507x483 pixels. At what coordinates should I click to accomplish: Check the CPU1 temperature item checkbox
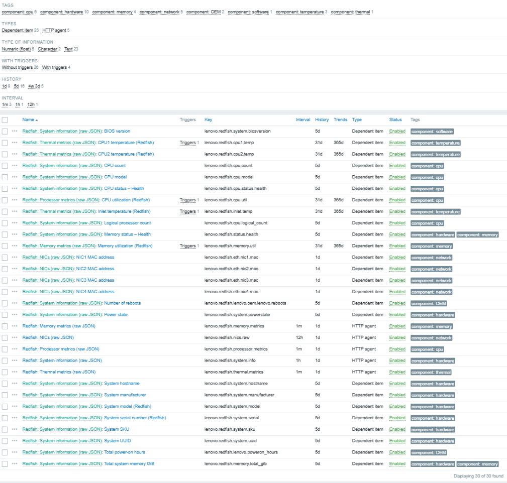pyautogui.click(x=5, y=143)
